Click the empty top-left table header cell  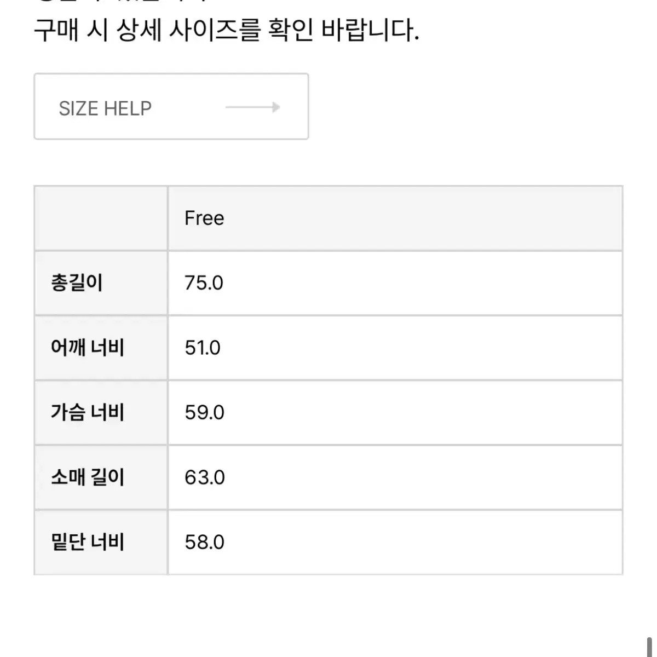coord(101,218)
